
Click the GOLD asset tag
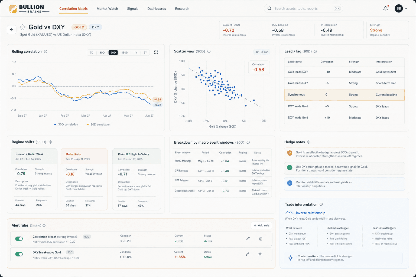[79, 27]
